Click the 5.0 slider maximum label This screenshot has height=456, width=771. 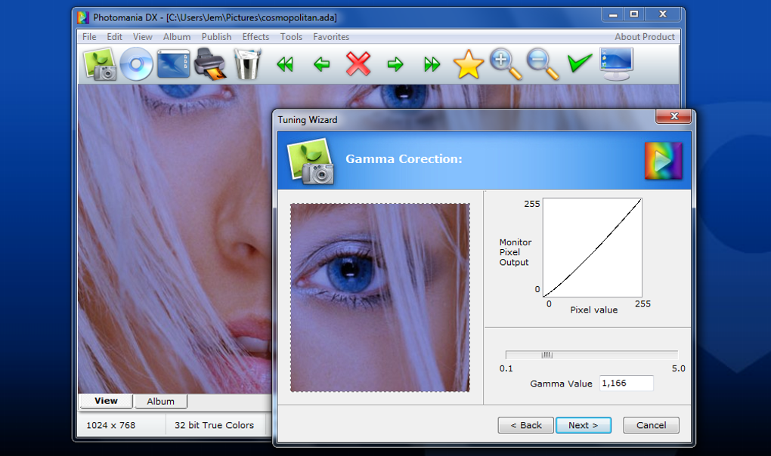coord(679,368)
